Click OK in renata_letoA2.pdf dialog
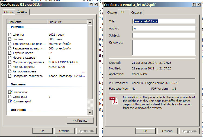The width and height of the screenshot is (203, 137). [x=146, y=131]
